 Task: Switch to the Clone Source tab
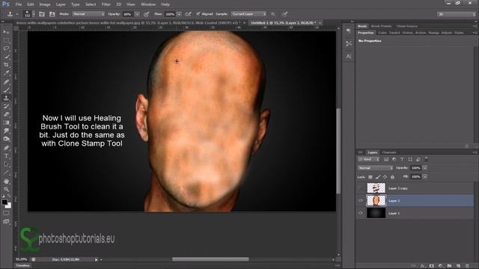[x=407, y=26]
